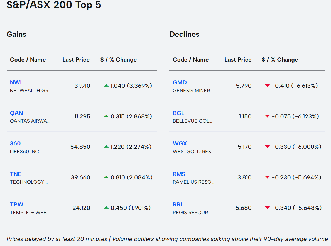
Task: Click the green up arrow in TPW row
Action: pos(106,208)
